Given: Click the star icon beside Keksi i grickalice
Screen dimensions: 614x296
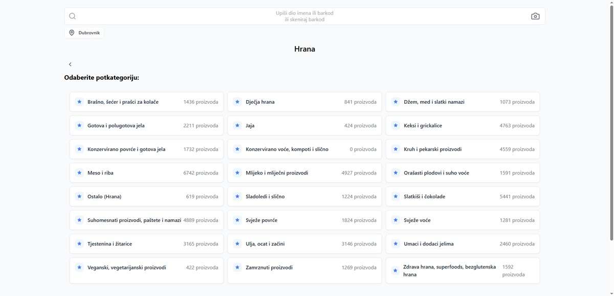Looking at the screenshot, I should tap(396, 125).
